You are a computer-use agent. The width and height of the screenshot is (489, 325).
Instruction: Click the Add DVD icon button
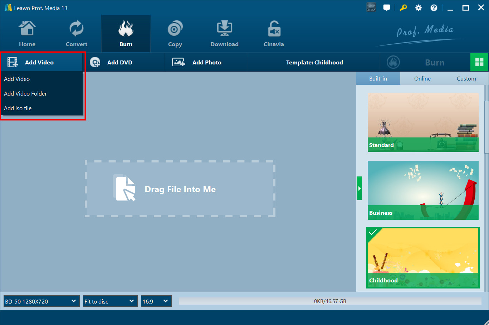95,62
